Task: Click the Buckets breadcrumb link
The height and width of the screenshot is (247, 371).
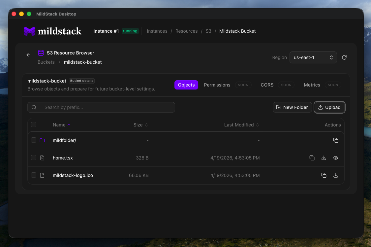Action: tap(46, 62)
